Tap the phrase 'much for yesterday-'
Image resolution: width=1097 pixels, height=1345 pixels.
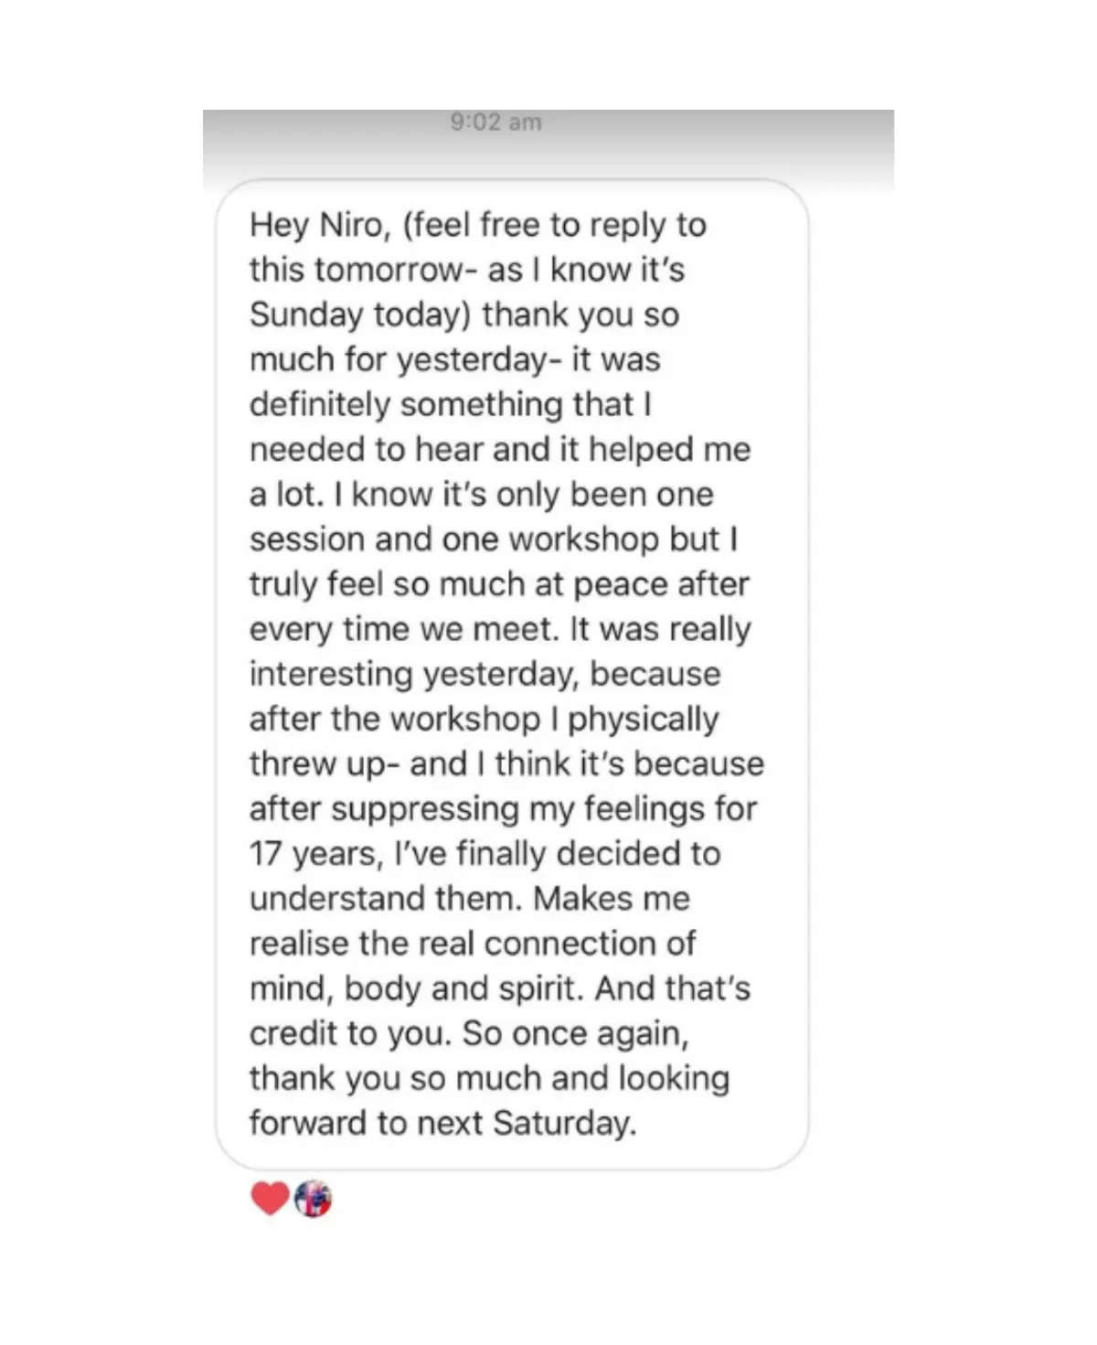(406, 359)
